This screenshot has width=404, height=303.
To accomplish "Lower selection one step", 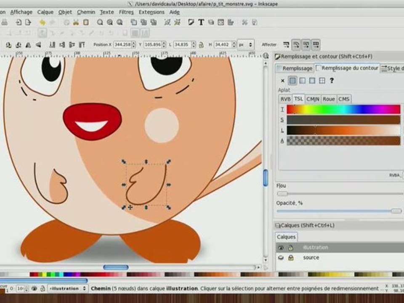I will (x=62, y=45).
